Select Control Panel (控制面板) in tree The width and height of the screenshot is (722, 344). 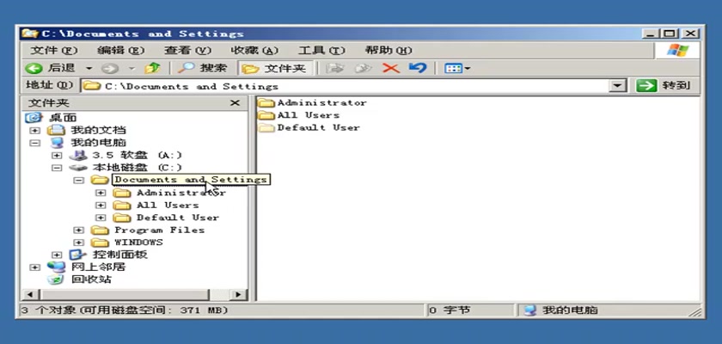(119, 255)
